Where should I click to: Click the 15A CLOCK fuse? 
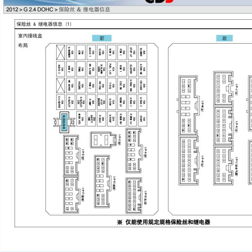click(x=101, y=52)
